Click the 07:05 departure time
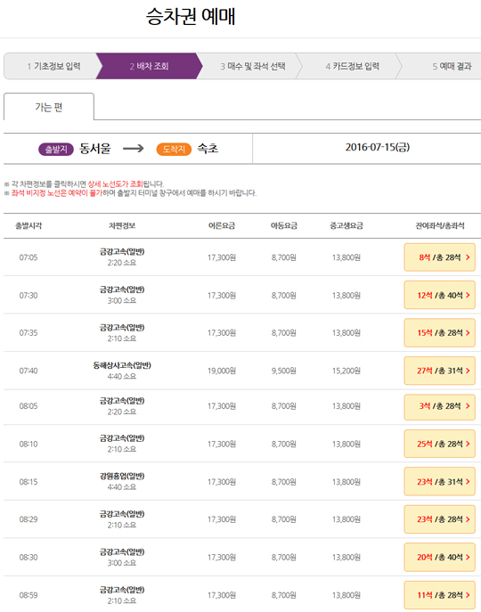This screenshot has width=481, height=612. click(29, 257)
